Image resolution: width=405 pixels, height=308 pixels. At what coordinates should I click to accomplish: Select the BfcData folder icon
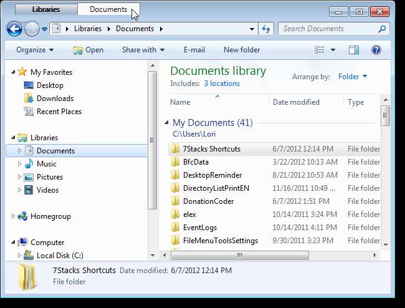175,162
